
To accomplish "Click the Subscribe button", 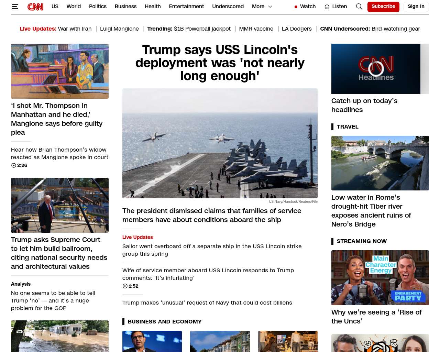I will coord(383,7).
